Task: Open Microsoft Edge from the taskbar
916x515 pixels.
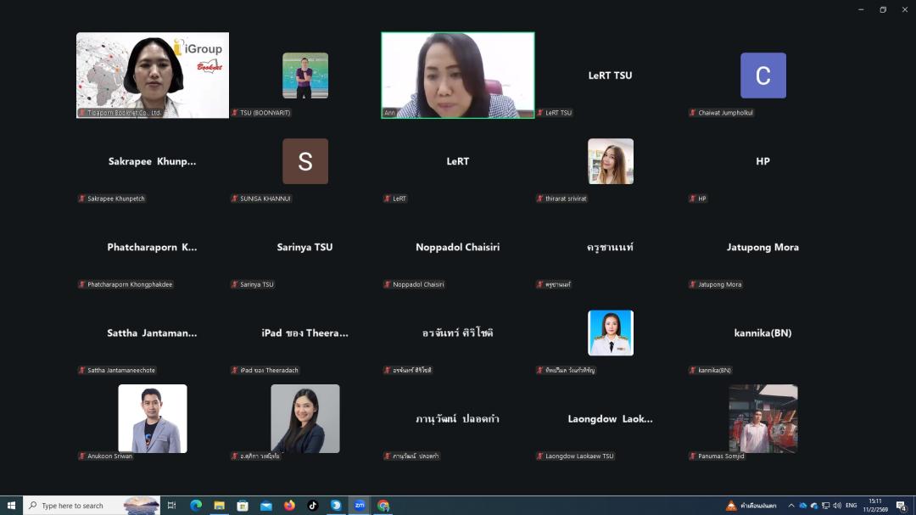Action: click(x=196, y=506)
